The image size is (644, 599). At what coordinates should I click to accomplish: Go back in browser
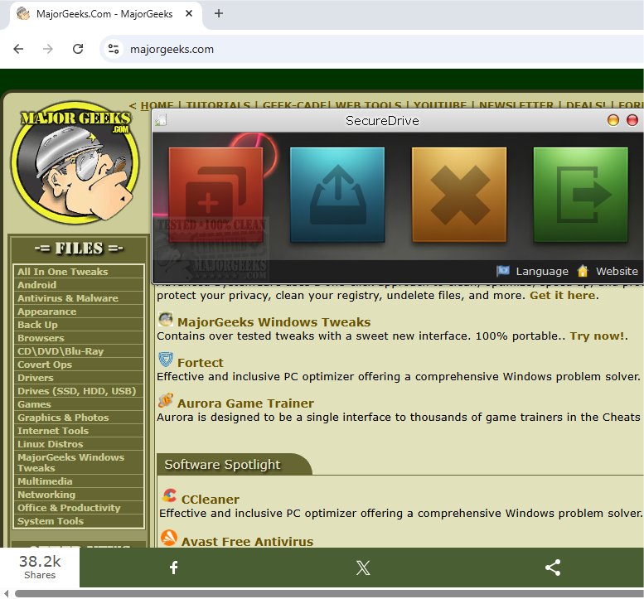pos(18,49)
